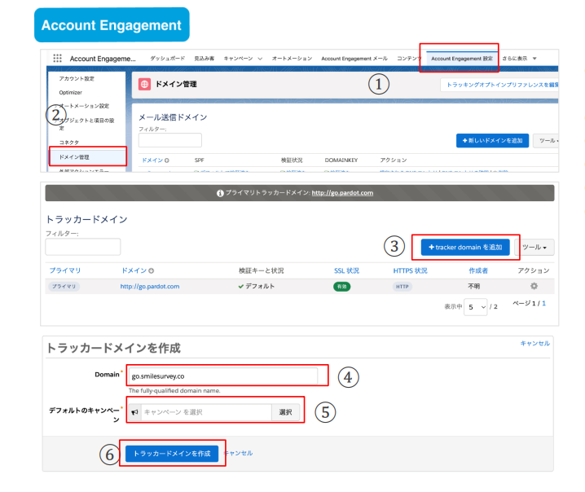Sort by 作成者 column header
This screenshot has width=585, height=492.
pyautogui.click(x=478, y=270)
